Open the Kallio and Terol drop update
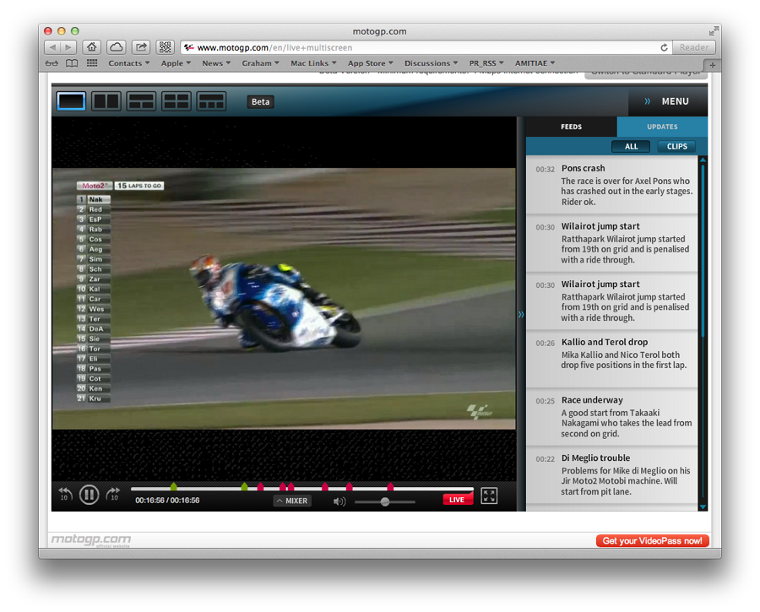The height and width of the screenshot is (612, 760). 611,359
